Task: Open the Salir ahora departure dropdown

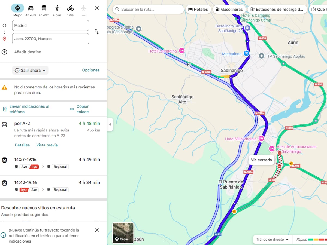Action: 30,70
